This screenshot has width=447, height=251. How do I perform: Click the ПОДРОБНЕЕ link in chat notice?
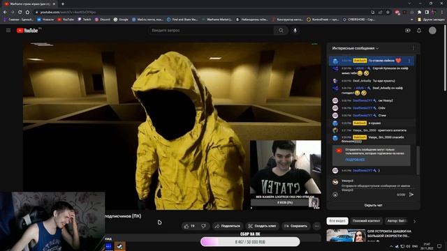[355, 160]
